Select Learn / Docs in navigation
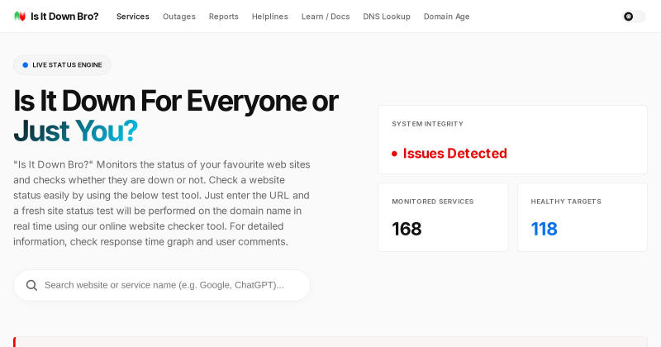This screenshot has width=661, height=347. [326, 17]
